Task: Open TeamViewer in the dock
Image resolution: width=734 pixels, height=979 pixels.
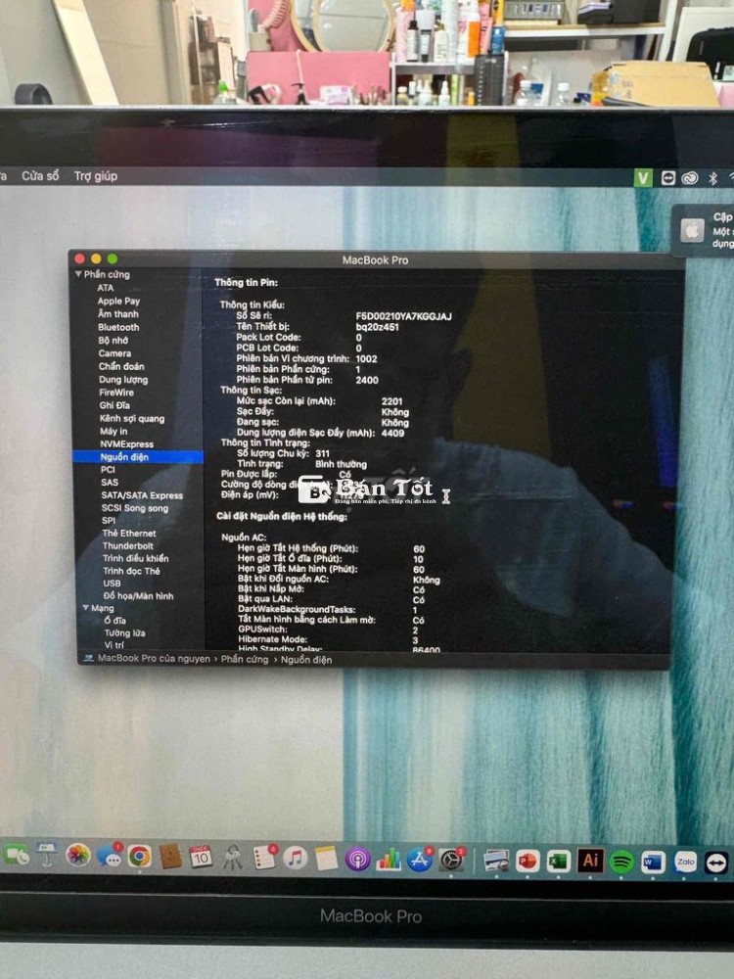Action: (x=716, y=863)
